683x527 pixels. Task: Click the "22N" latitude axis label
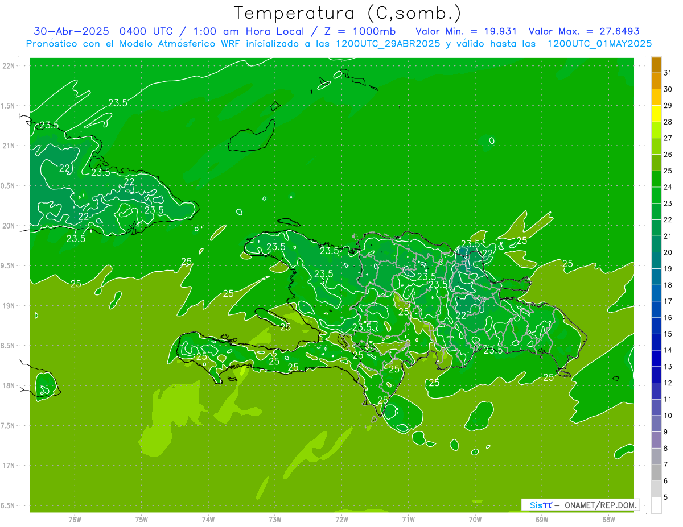[10, 66]
